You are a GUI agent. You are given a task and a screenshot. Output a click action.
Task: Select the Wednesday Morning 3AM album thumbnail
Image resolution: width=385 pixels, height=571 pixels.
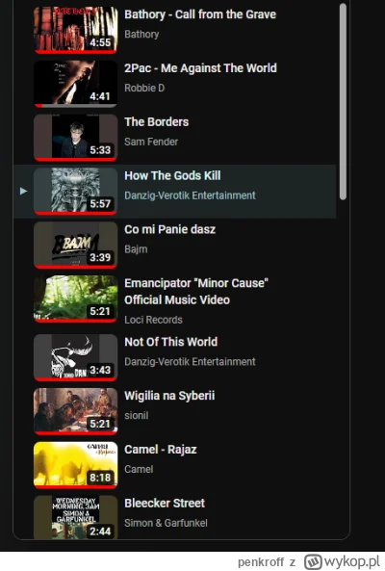click(76, 517)
